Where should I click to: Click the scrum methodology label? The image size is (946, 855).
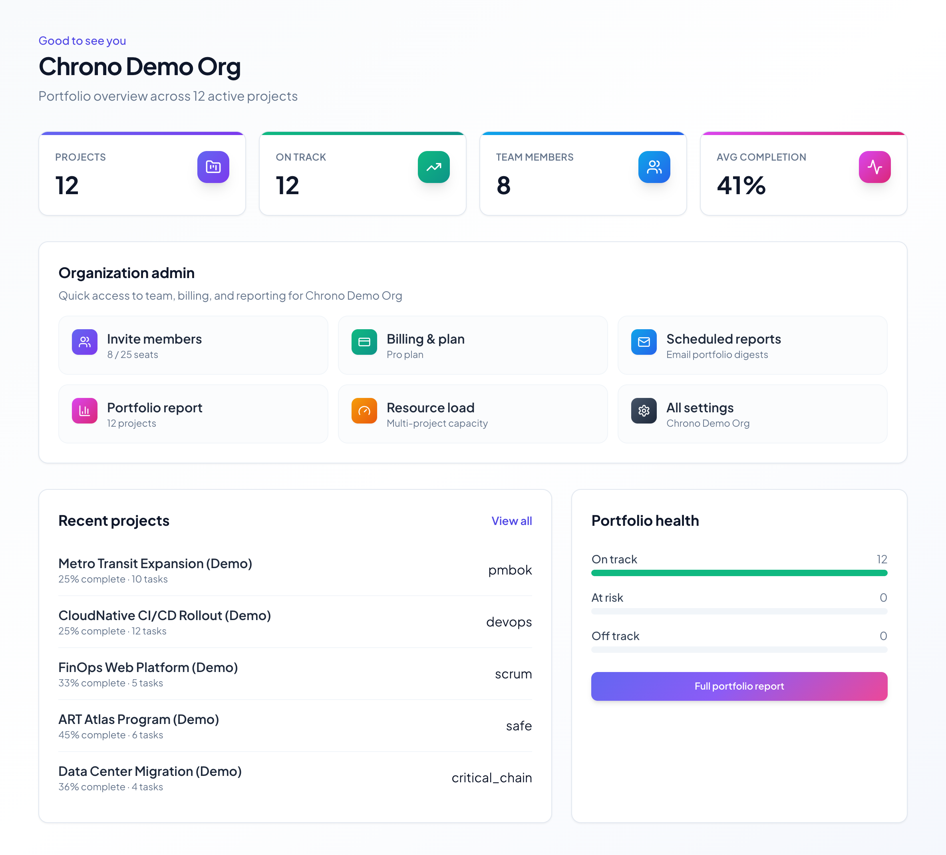point(513,674)
